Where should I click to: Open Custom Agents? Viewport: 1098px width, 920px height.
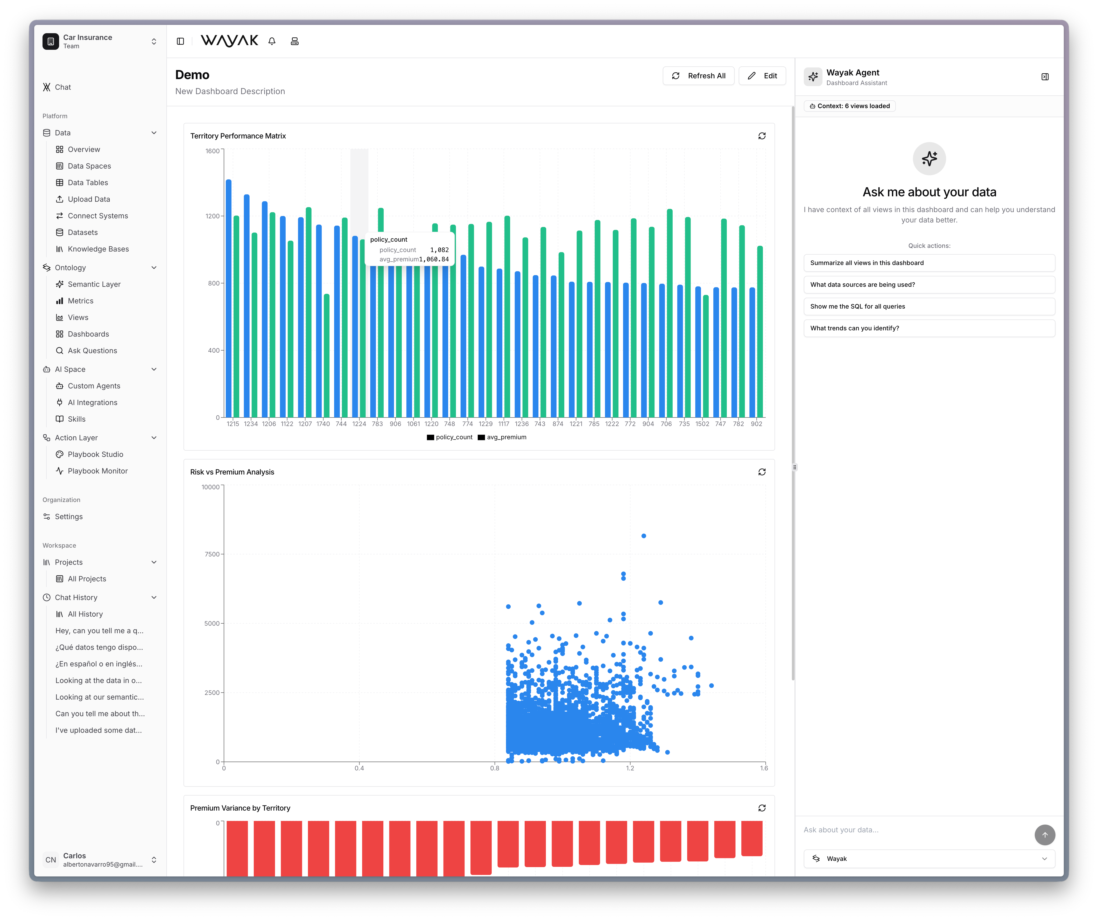pos(94,386)
